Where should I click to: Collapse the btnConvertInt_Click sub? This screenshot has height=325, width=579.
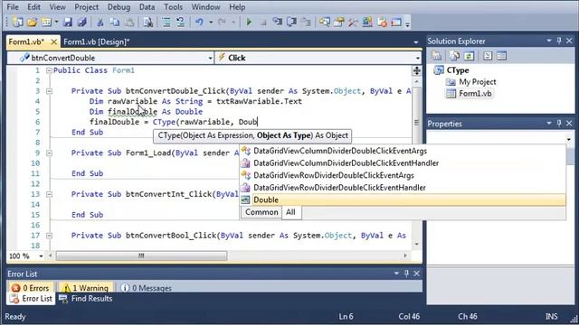pyautogui.click(x=49, y=194)
